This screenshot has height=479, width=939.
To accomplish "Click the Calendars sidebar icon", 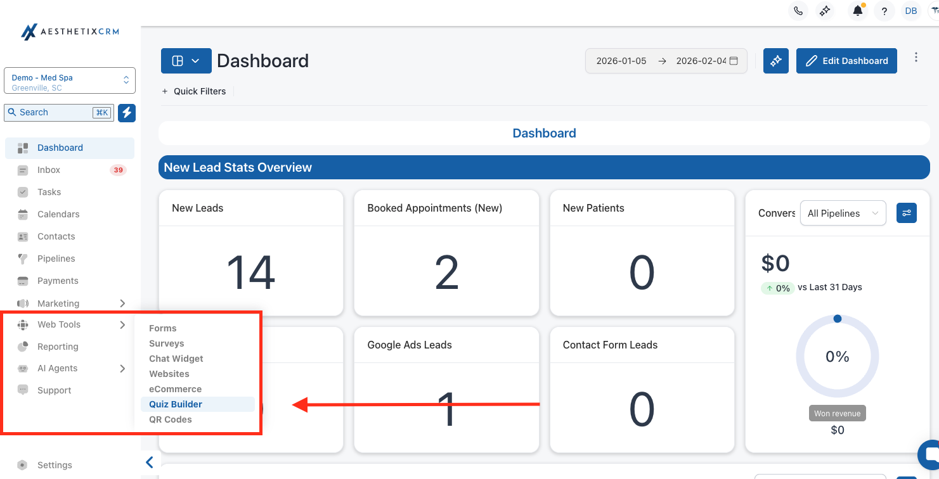I will (23, 214).
